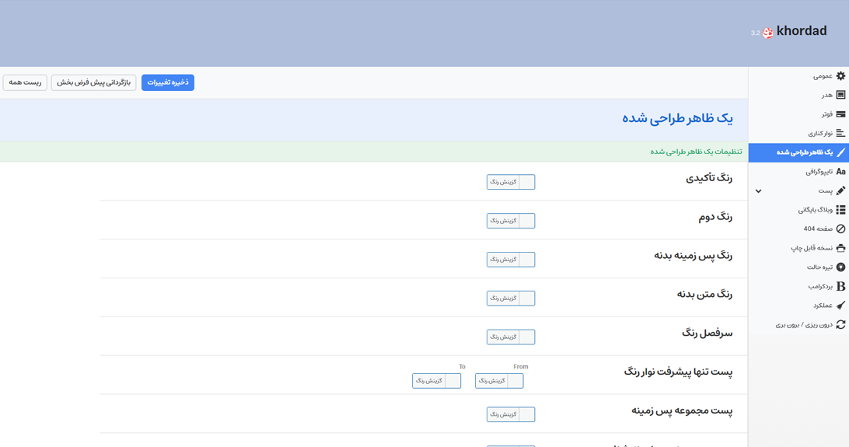The height and width of the screenshot is (447, 849).
Task: Click ذخیره تغییرات save changes button
Action: 168,82
